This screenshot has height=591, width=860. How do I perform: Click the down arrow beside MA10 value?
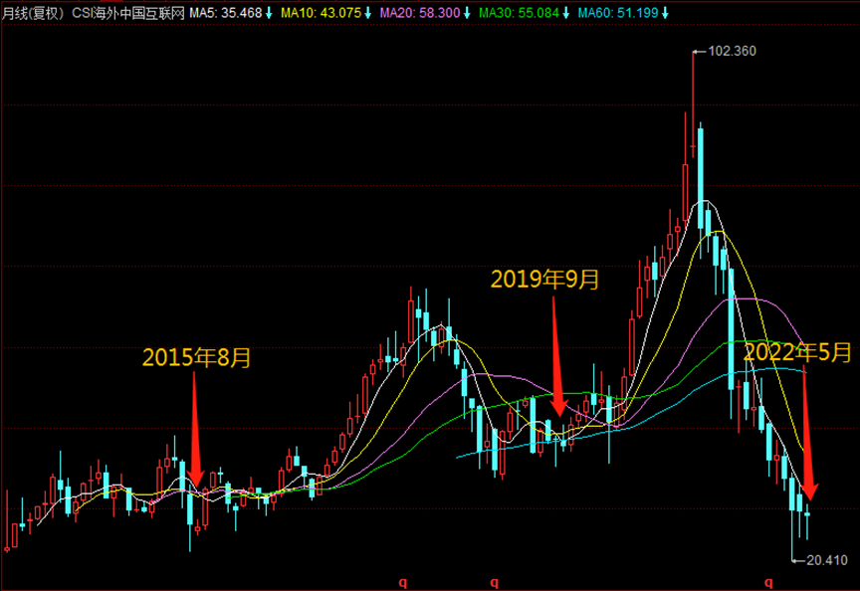(368, 13)
